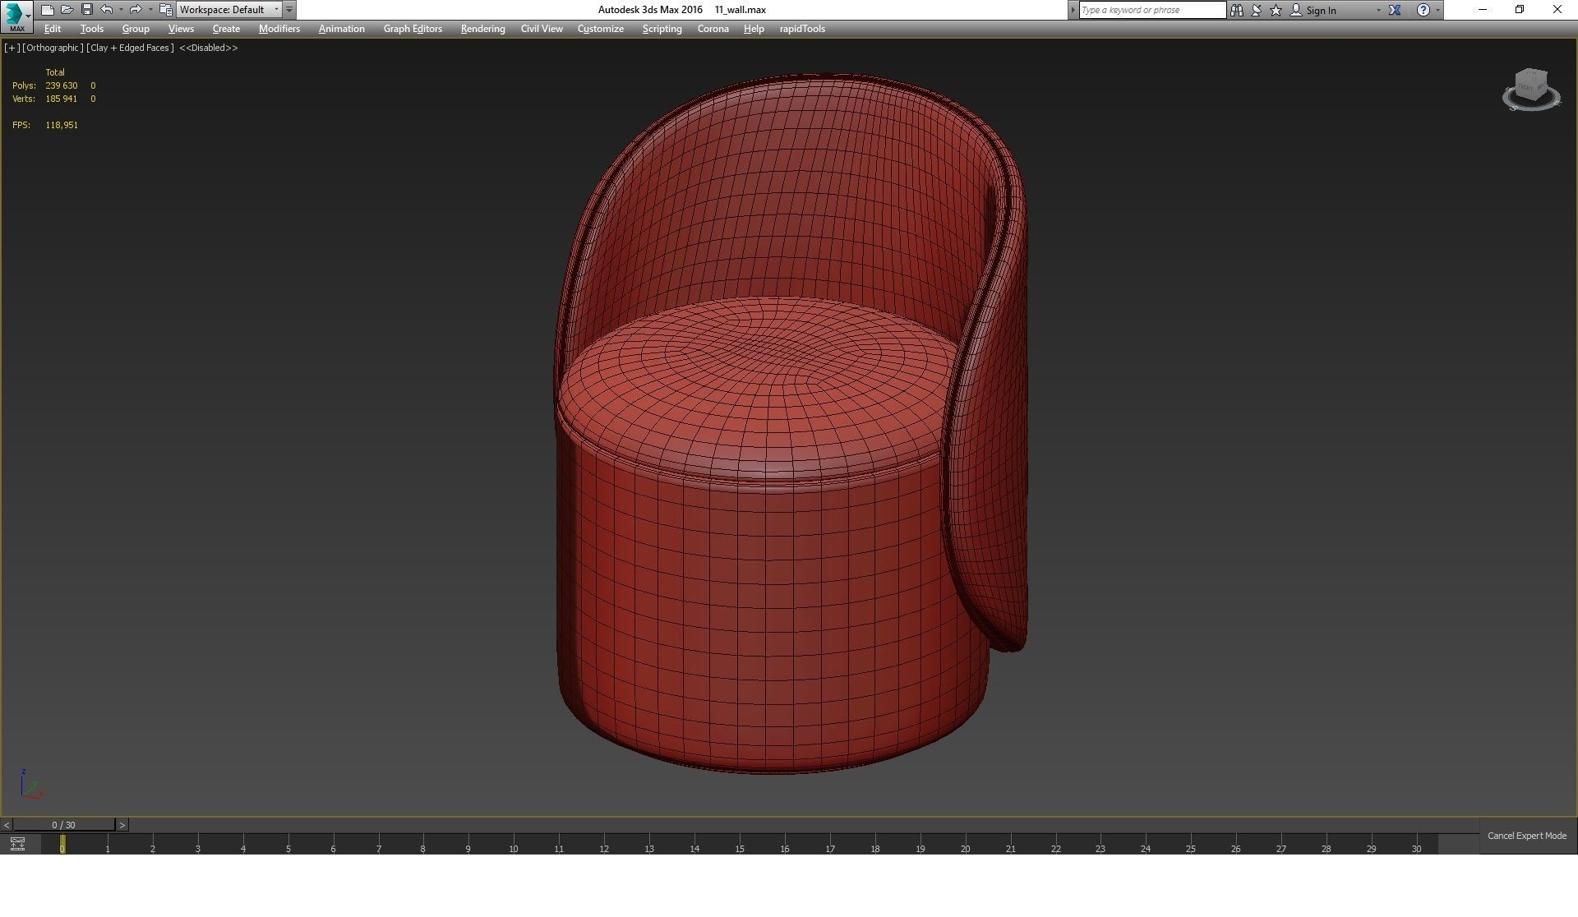Open Autodesk Exchange apps X icon
Image resolution: width=1578 pixels, height=917 pixels.
click(1395, 10)
